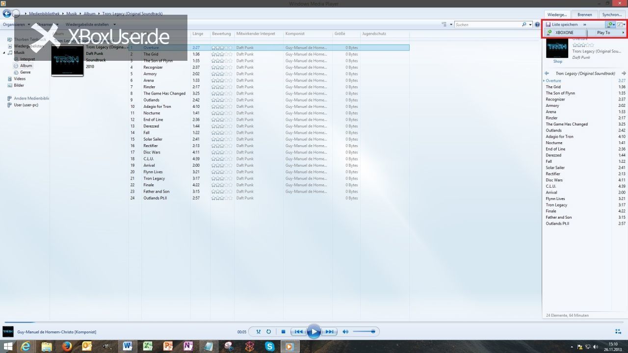This screenshot has width=628, height=353.
Task: Toggle shuffle mode
Action: (259, 332)
